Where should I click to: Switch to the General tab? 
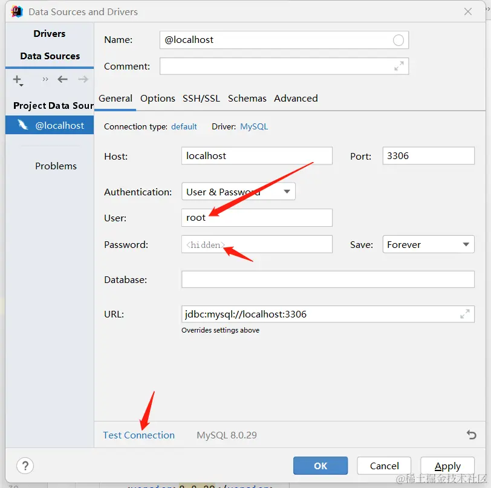(x=115, y=99)
